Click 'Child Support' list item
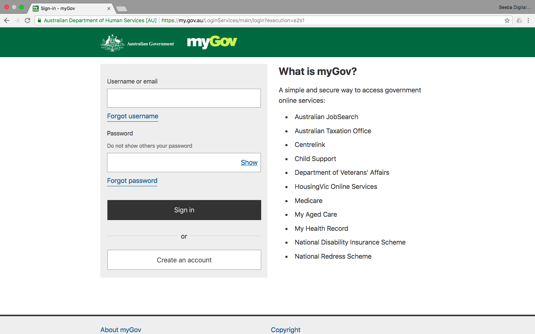 [x=315, y=159]
